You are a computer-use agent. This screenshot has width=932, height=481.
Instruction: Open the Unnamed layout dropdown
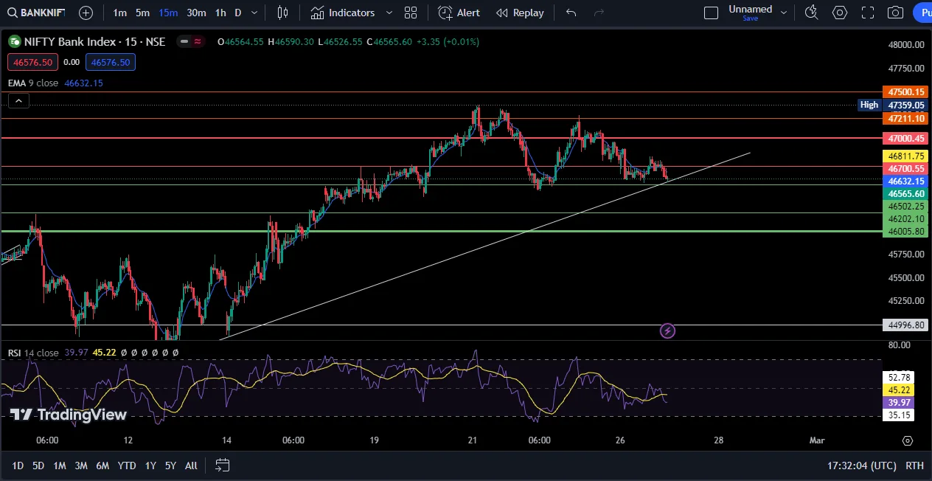[783, 12]
